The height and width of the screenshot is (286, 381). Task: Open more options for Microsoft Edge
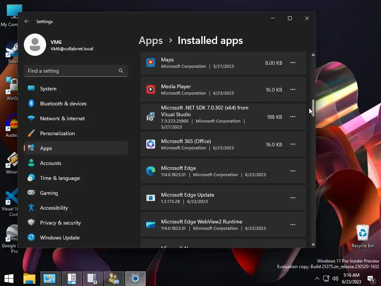coord(293,171)
